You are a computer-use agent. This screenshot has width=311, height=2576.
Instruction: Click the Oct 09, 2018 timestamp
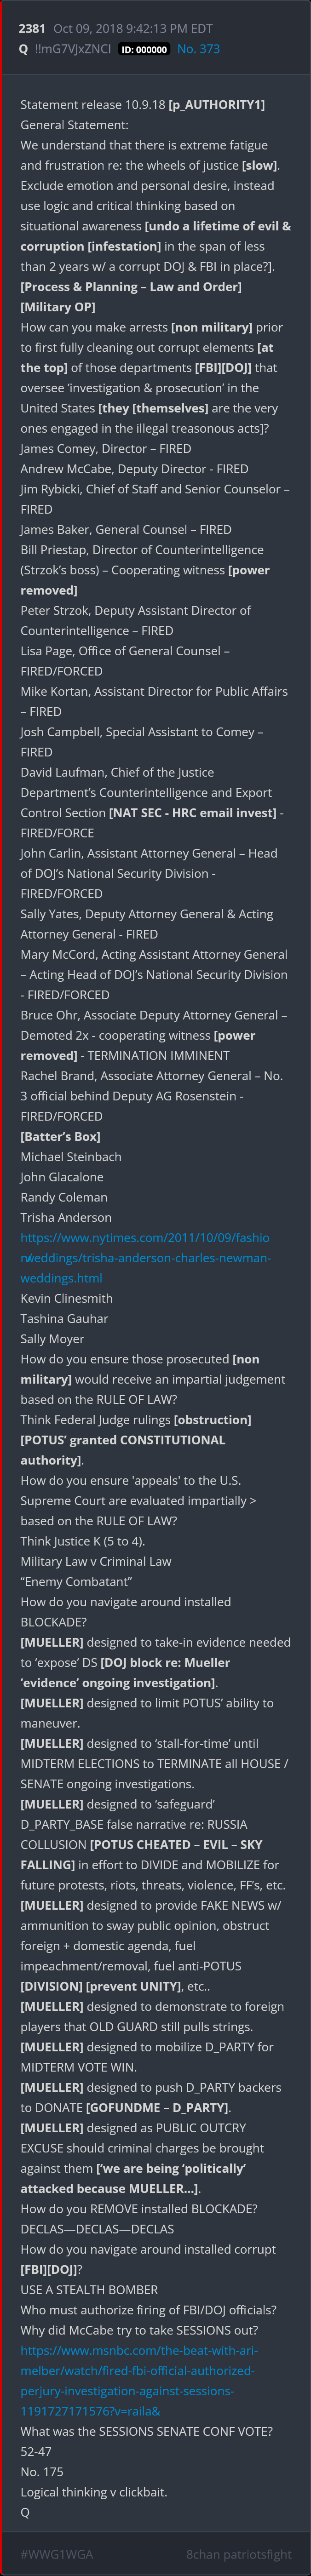coord(118,29)
